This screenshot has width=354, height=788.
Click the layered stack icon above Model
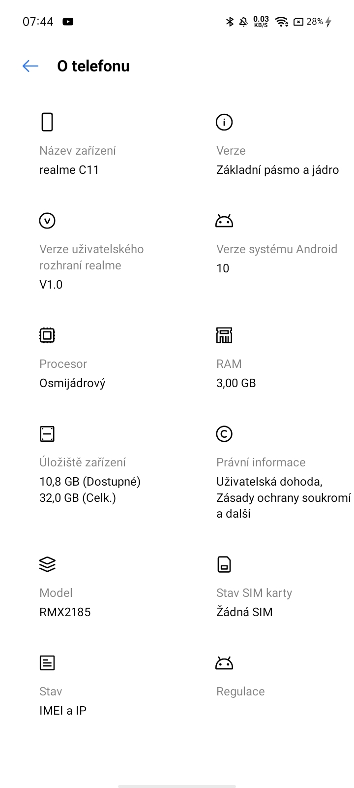click(47, 564)
